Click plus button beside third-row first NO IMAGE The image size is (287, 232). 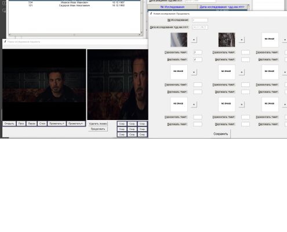194,104
